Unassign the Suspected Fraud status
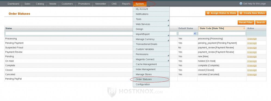Screen dimensions: 271x101 (252, 48)
